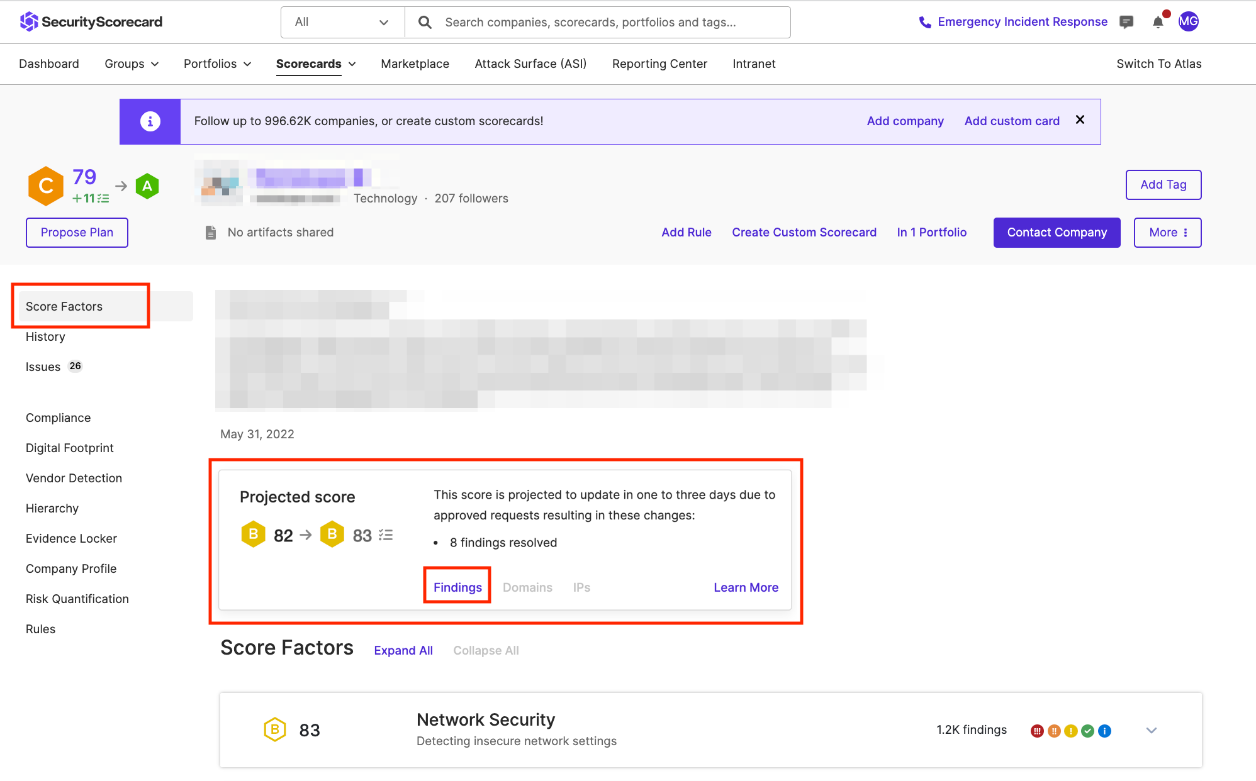Screen dimensions: 1256x781
Task: Open the notifications bell
Action: [1158, 22]
